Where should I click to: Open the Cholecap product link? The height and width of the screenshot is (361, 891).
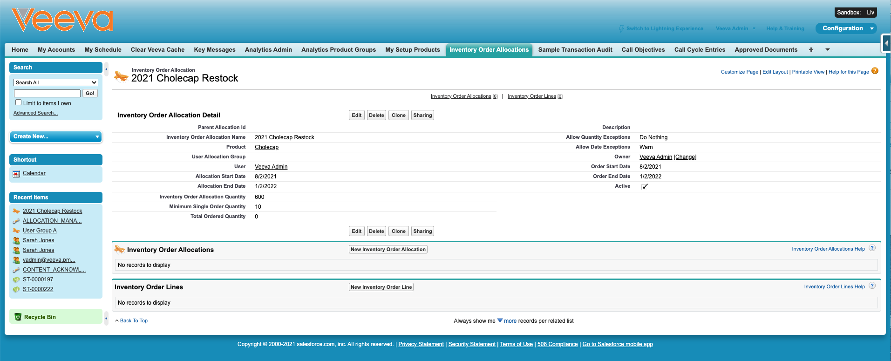pos(266,147)
